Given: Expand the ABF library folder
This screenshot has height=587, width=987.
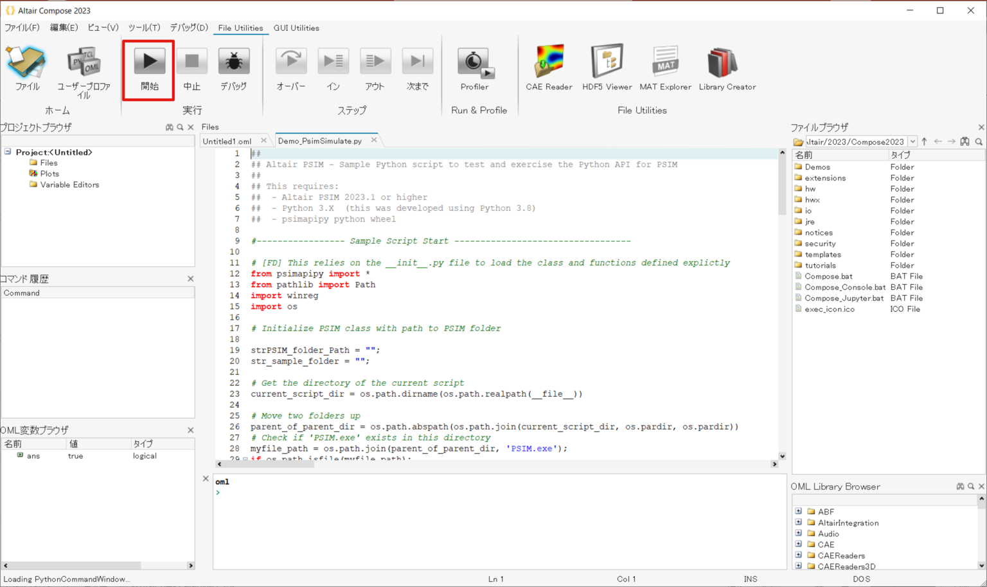Looking at the screenshot, I should 799,512.
